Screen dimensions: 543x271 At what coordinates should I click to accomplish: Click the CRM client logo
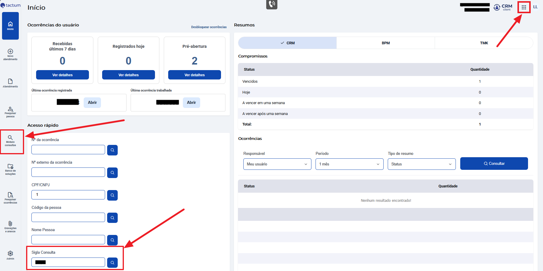click(x=503, y=7)
